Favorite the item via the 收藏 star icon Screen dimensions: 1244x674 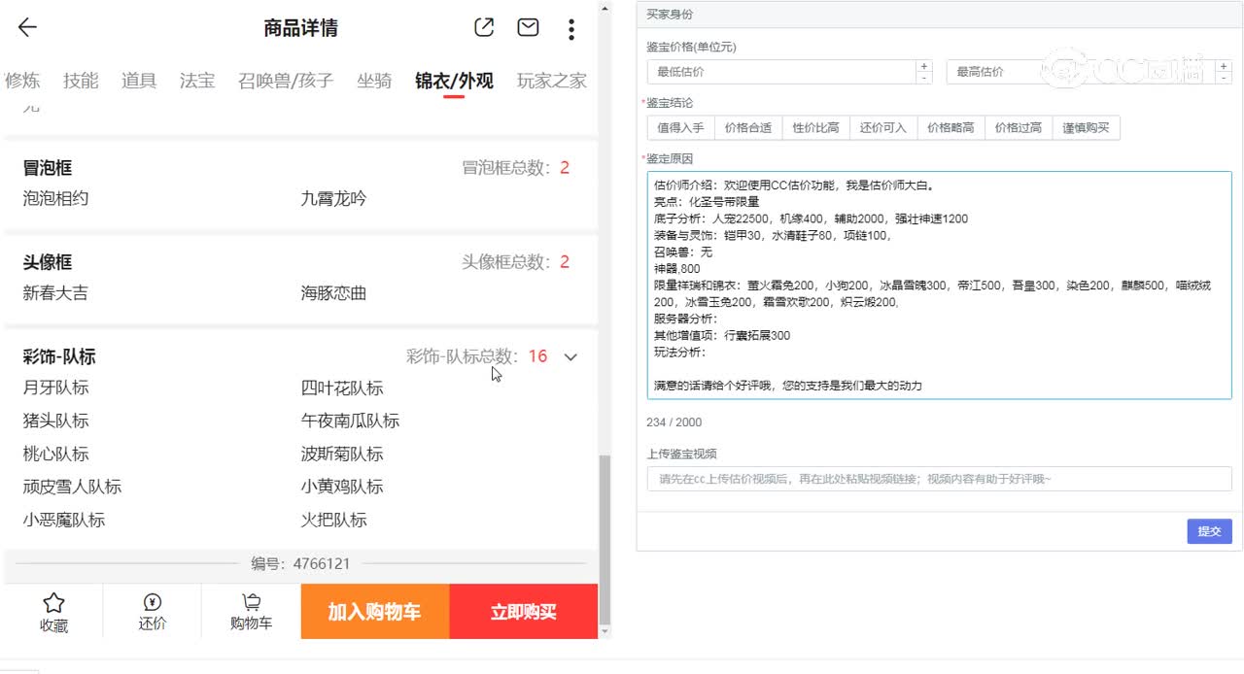53,611
